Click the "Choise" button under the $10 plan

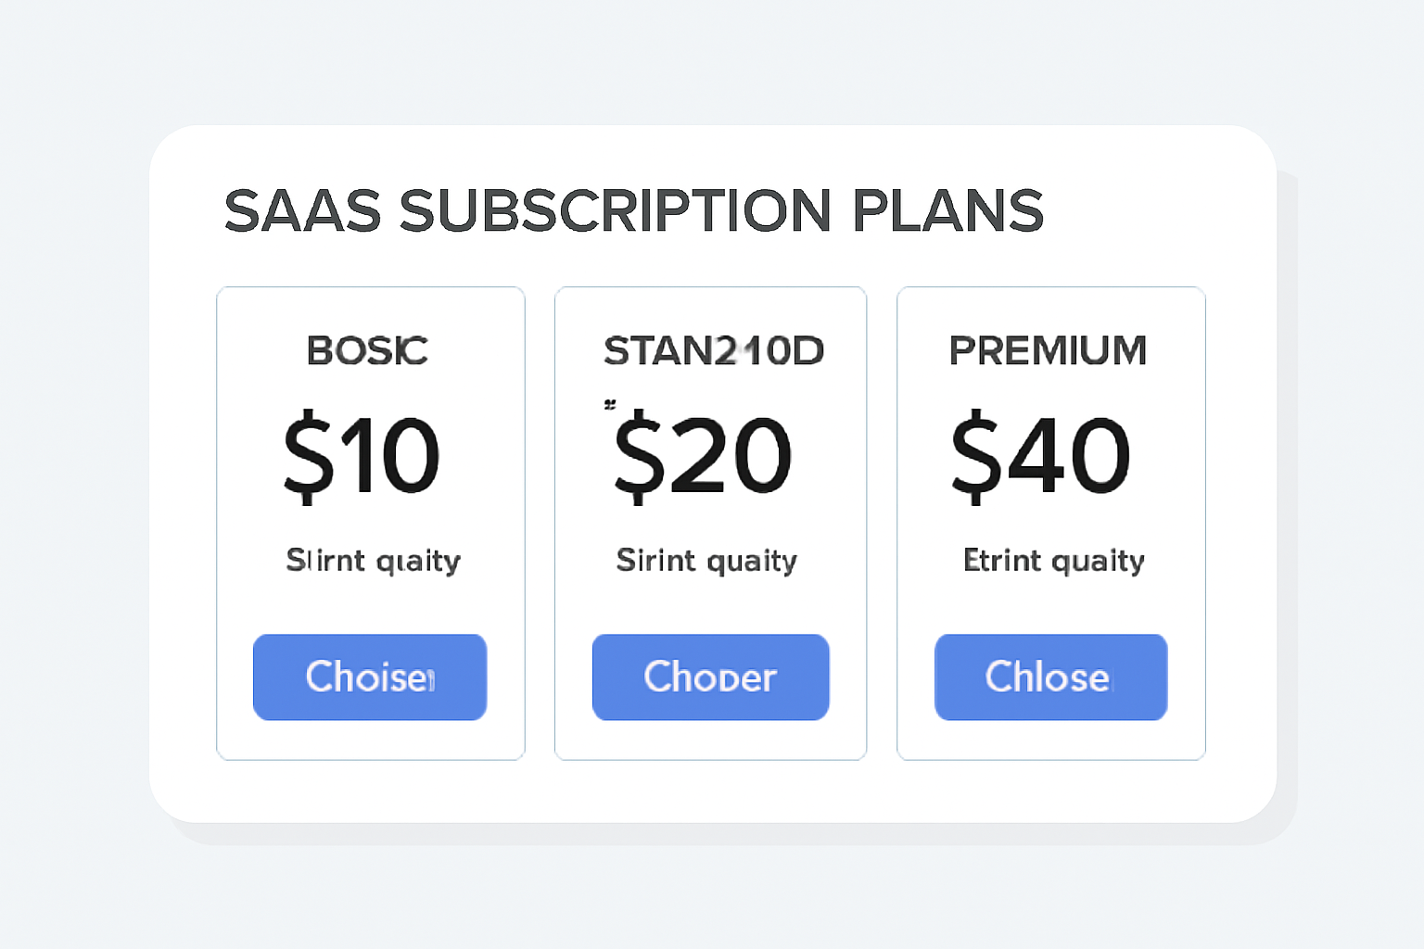pos(370,677)
